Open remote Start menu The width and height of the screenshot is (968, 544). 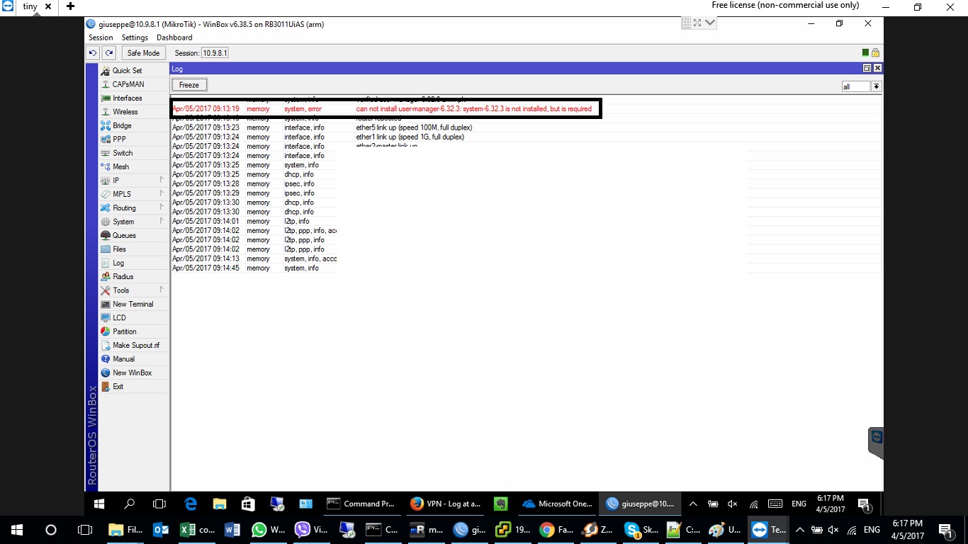tap(99, 504)
